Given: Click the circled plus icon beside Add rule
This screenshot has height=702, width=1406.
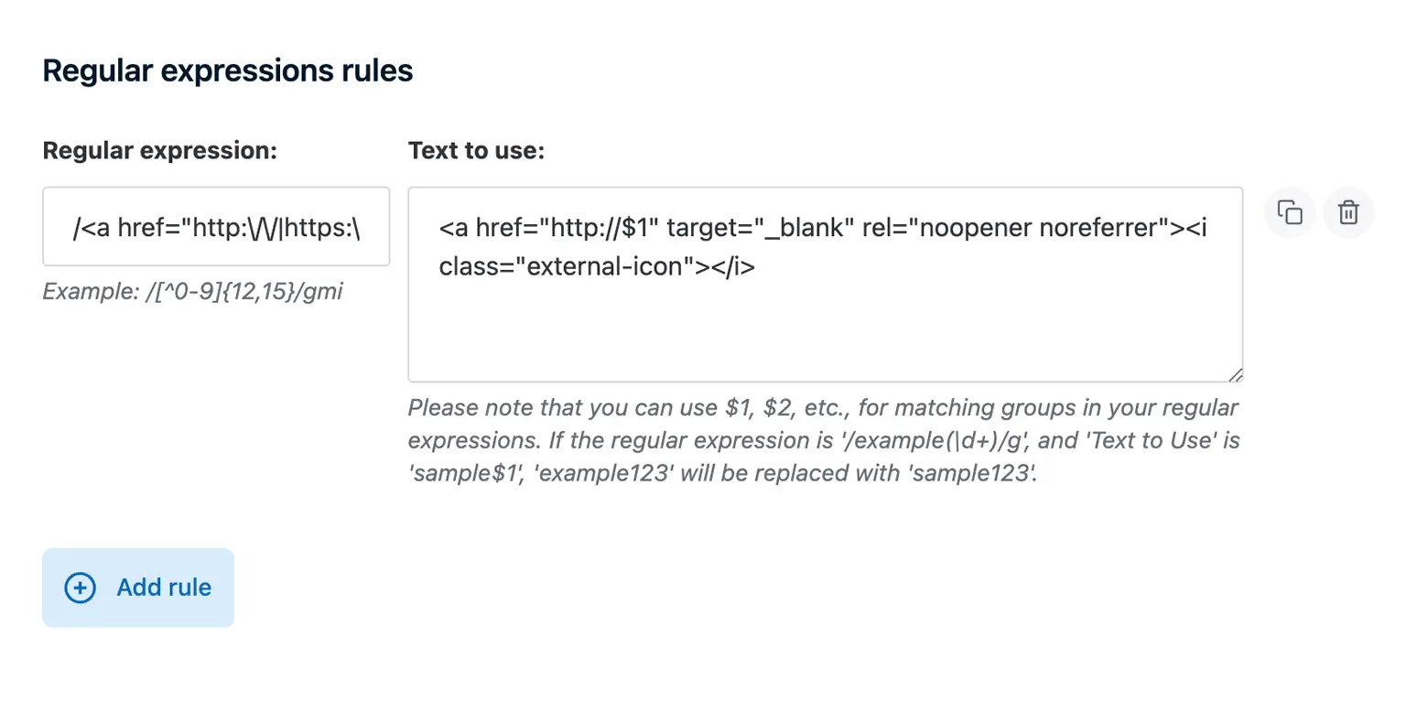Looking at the screenshot, I should coord(80,588).
